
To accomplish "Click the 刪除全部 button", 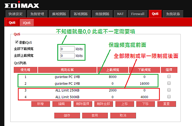I will click(x=104, y=104).
